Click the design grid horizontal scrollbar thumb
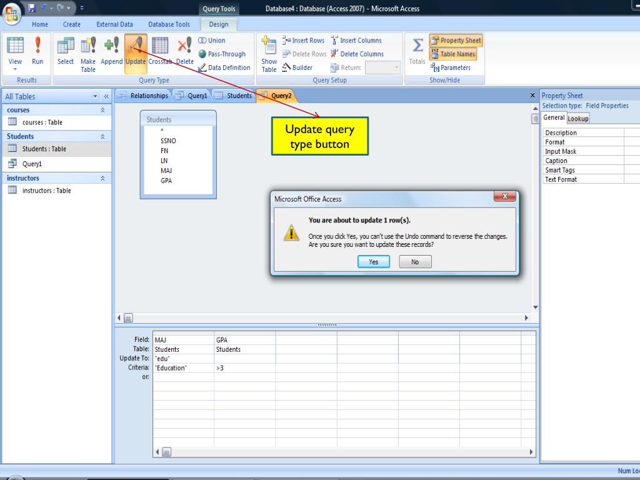 point(166,452)
